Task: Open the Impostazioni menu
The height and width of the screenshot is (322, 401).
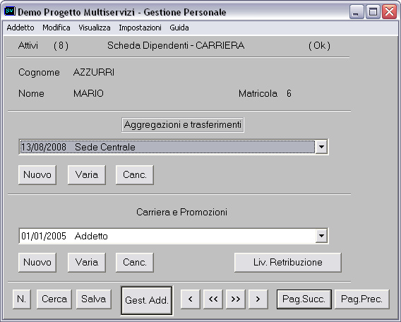Action: [x=140, y=28]
